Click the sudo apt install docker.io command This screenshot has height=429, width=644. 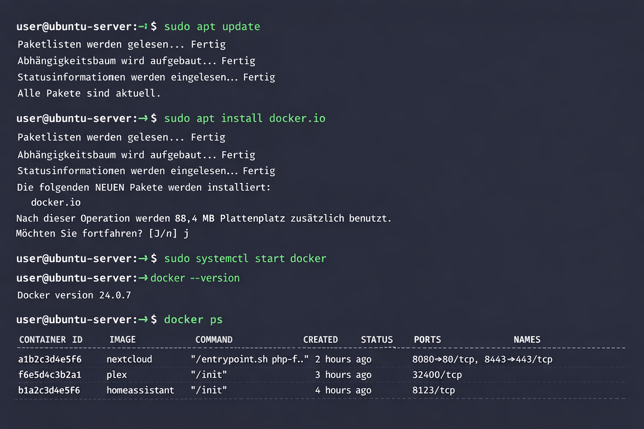244,118
